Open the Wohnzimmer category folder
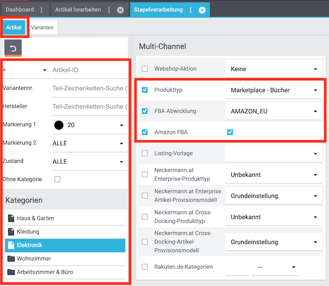 point(34,259)
